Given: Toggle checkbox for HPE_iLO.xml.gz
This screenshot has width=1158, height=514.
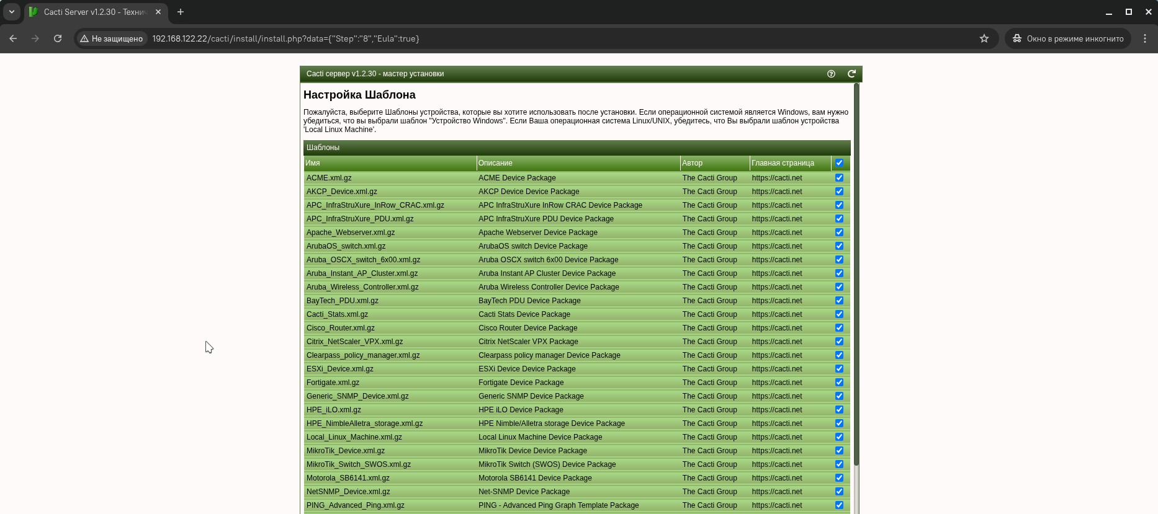Looking at the screenshot, I should tap(839, 410).
